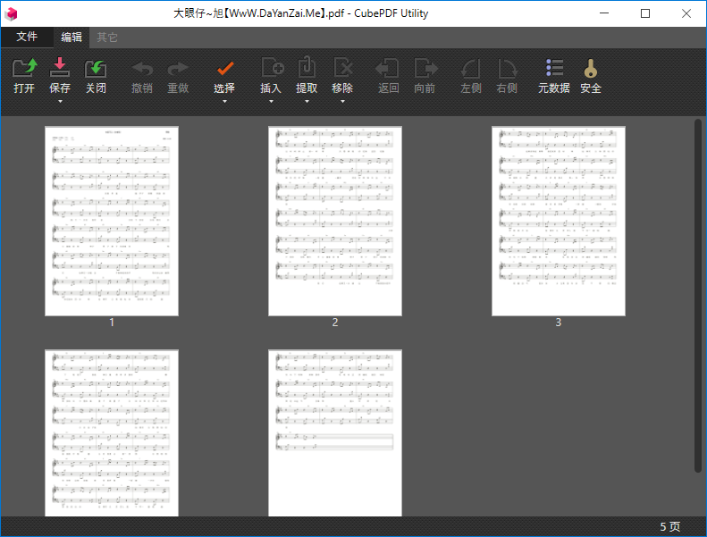The image size is (707, 537).
Task: Select page 1 thumbnail
Action: (112, 221)
